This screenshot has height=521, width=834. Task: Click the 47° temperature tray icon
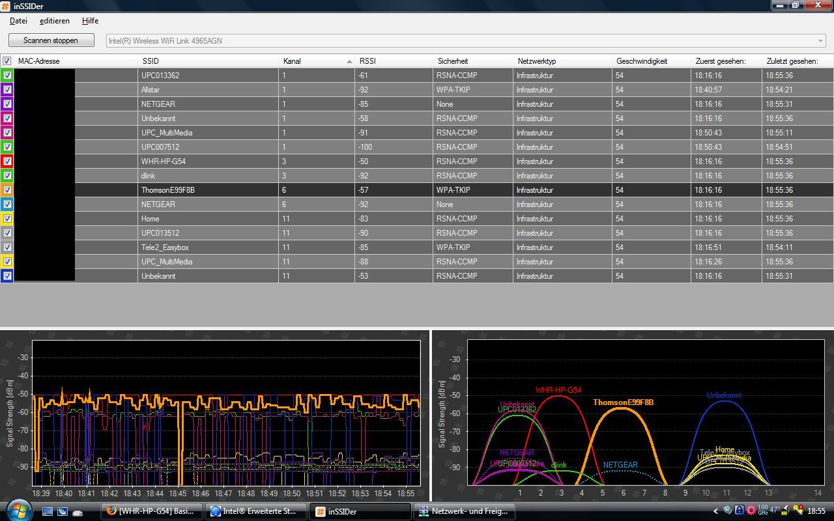775,510
